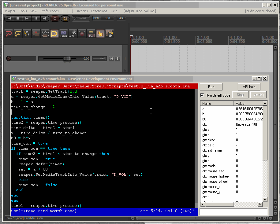Solo track 1 with the S button

tap(118, 58)
